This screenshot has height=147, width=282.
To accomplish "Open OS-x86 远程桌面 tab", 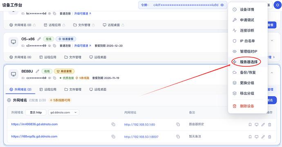I will click(x=98, y=57).
